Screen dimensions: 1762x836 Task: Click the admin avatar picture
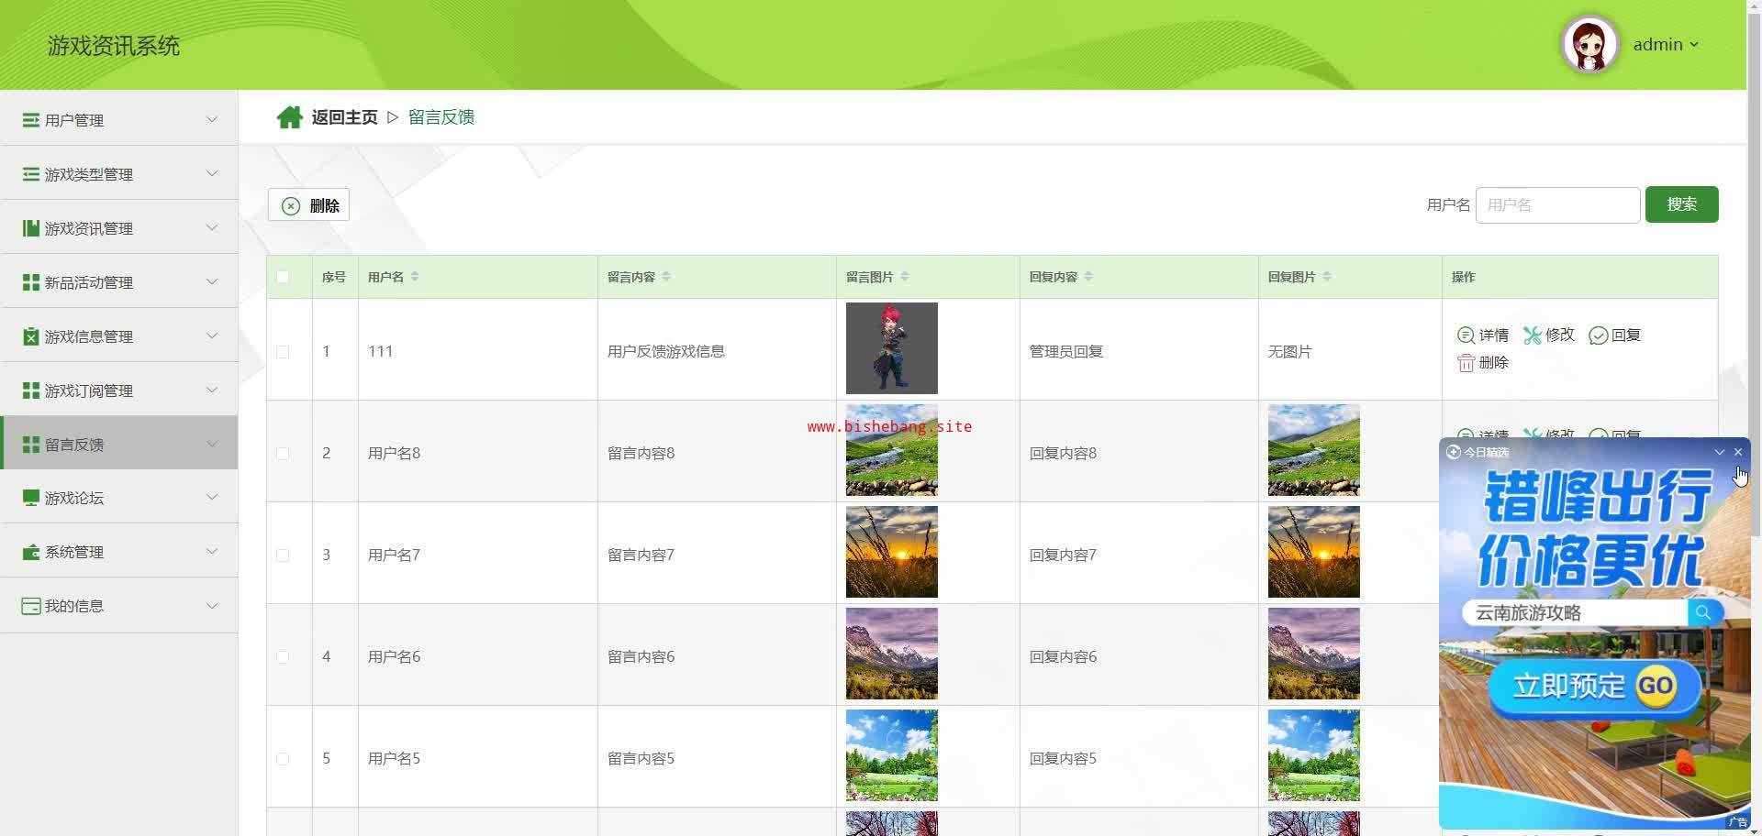(1589, 44)
